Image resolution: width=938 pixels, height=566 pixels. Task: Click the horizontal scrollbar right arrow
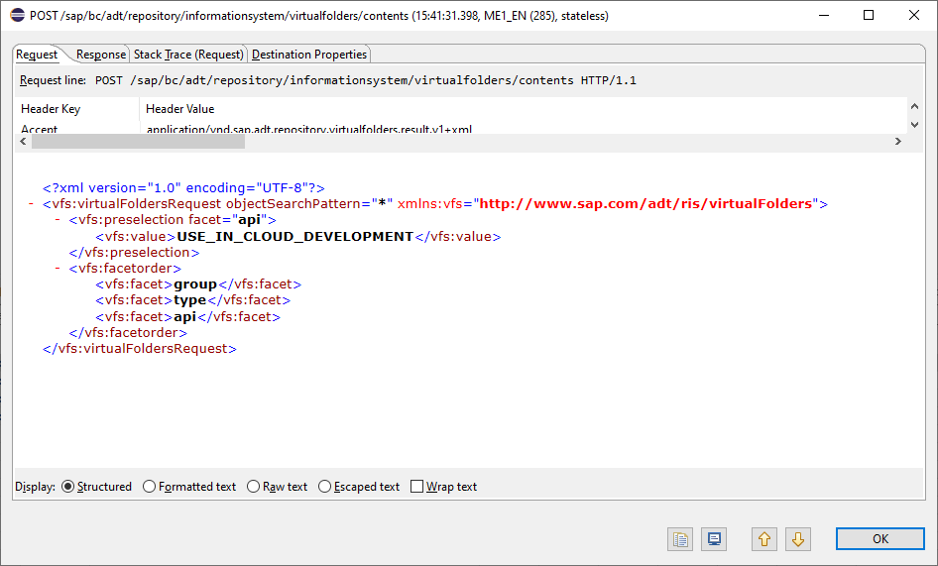[x=898, y=141]
